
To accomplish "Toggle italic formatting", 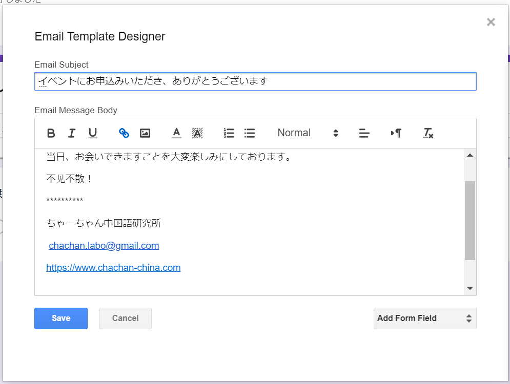I will [x=72, y=133].
